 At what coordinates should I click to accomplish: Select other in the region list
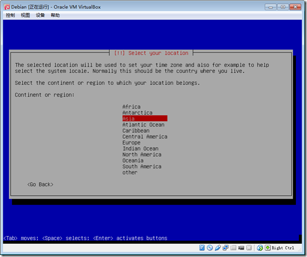click(130, 173)
